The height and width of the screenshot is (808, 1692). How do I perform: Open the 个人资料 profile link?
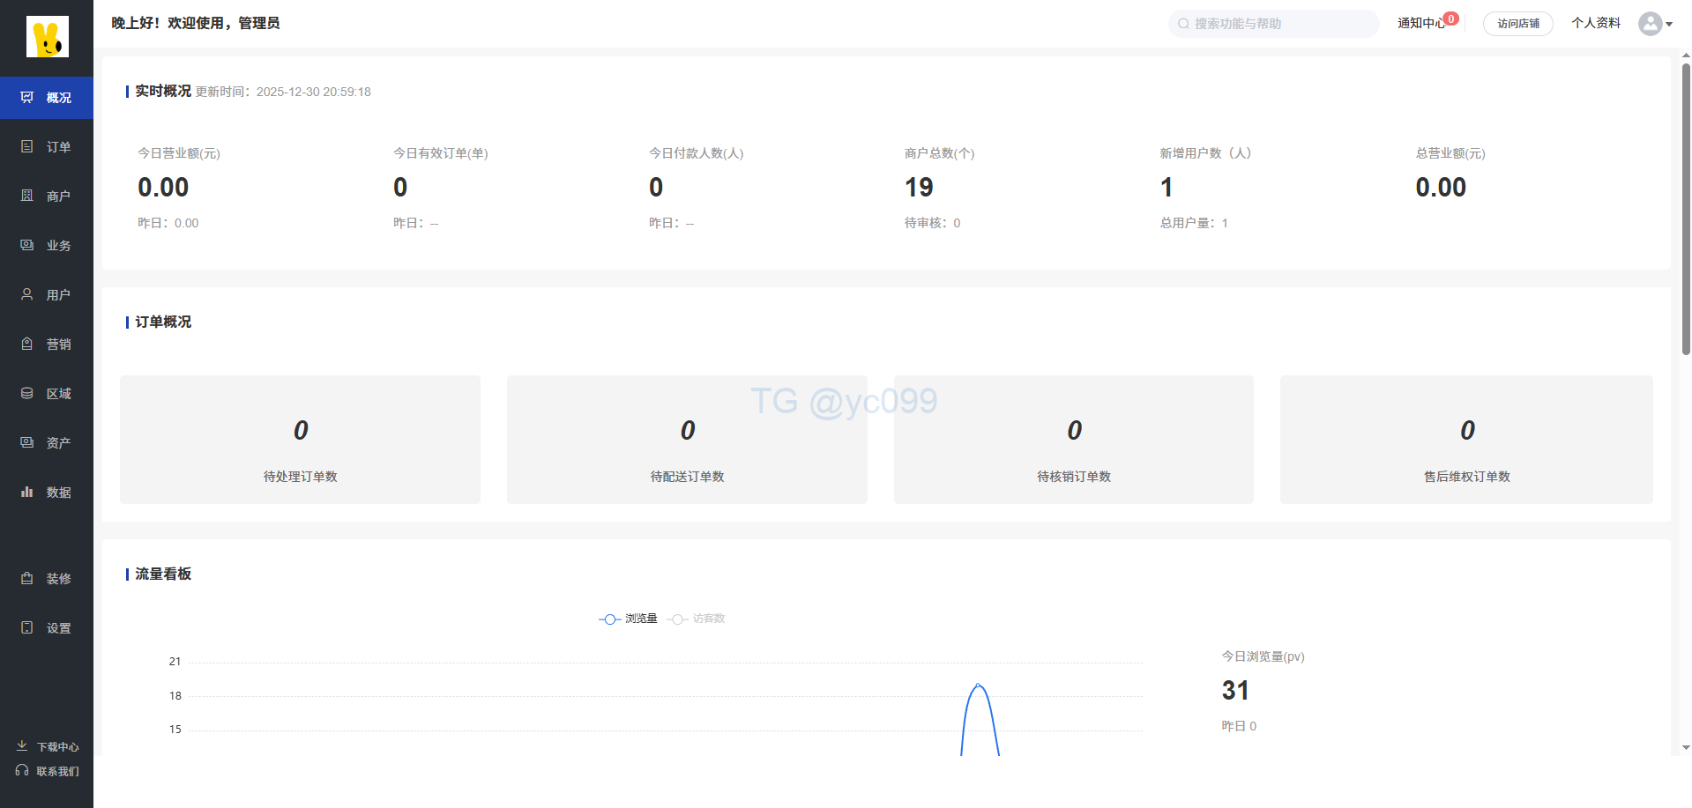(1595, 23)
